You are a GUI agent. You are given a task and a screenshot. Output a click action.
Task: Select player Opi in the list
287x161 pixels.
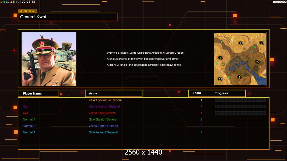[x=25, y=107]
